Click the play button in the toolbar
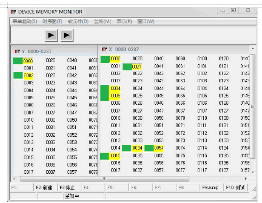 (x=51, y=35)
